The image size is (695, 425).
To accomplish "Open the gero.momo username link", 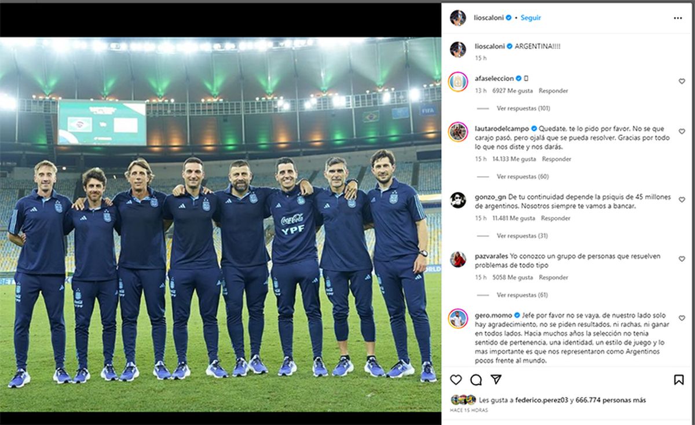I will (x=492, y=314).
